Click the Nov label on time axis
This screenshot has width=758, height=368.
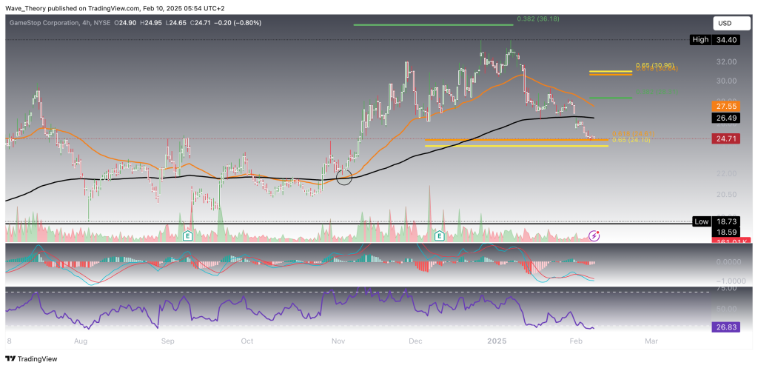(x=339, y=342)
